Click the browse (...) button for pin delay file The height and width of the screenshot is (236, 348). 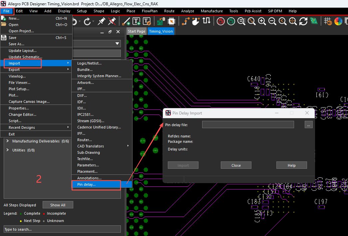pyautogui.click(x=308, y=125)
